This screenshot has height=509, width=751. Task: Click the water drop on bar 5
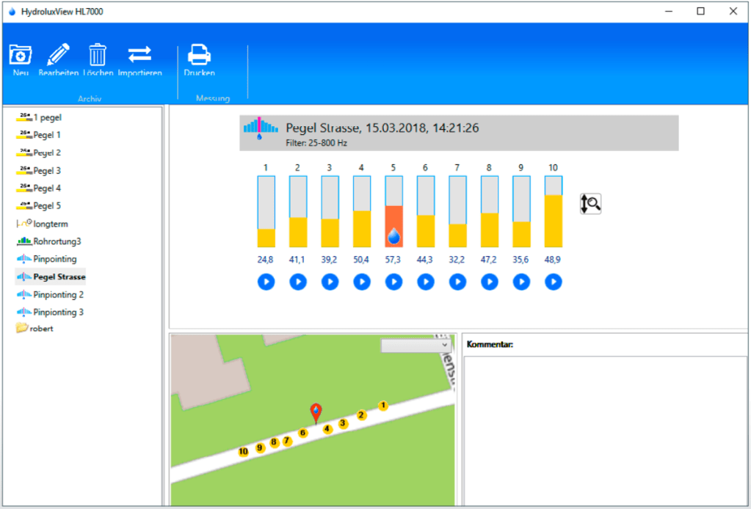[394, 235]
